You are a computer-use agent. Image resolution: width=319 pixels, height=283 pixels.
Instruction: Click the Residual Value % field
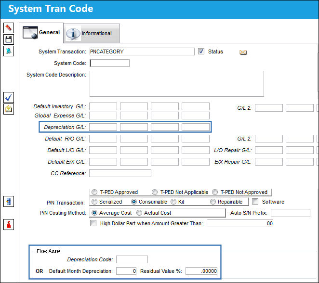coord(201,271)
